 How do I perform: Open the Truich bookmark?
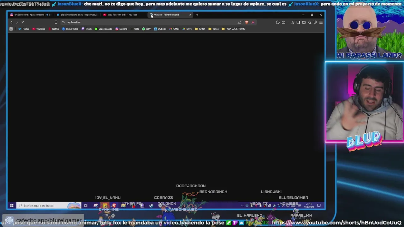point(86,29)
